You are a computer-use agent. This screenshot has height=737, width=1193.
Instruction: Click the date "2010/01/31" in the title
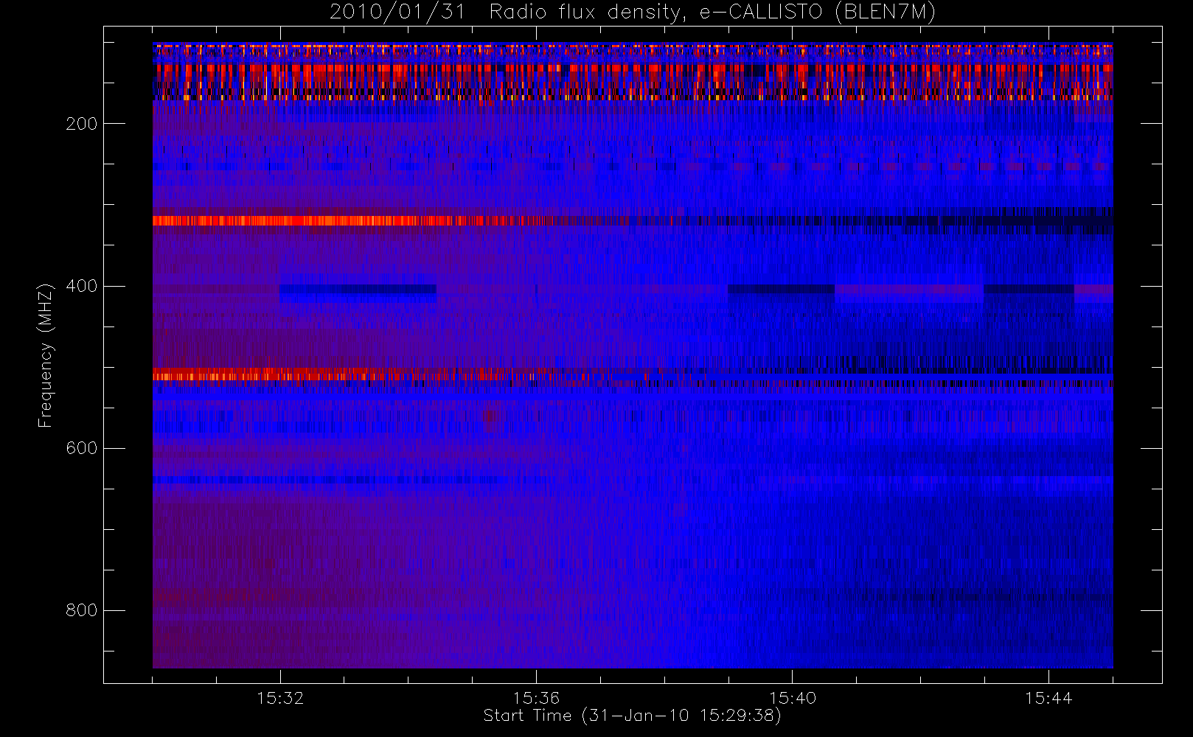[397, 13]
